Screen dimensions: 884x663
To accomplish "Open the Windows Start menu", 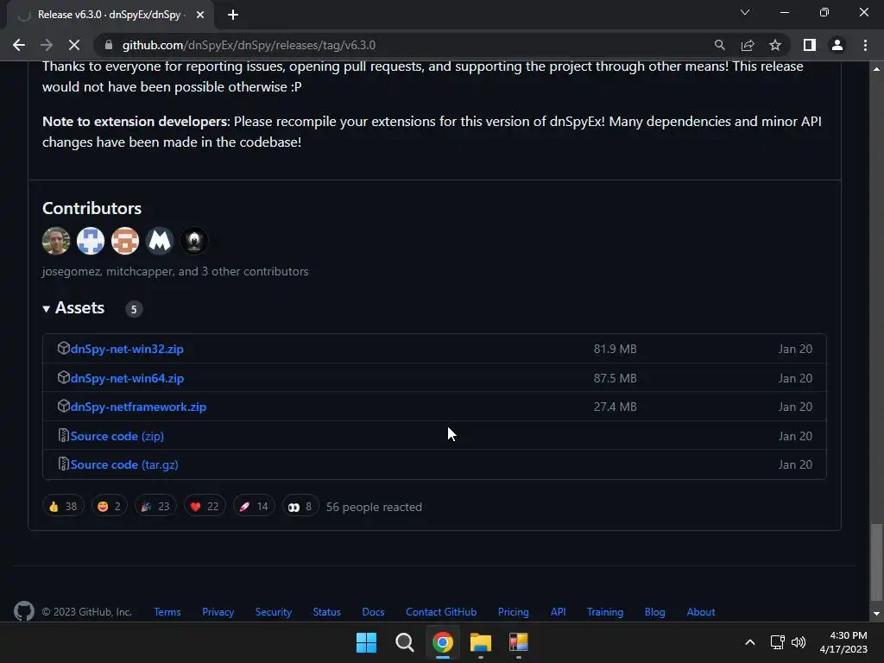I will [x=366, y=642].
